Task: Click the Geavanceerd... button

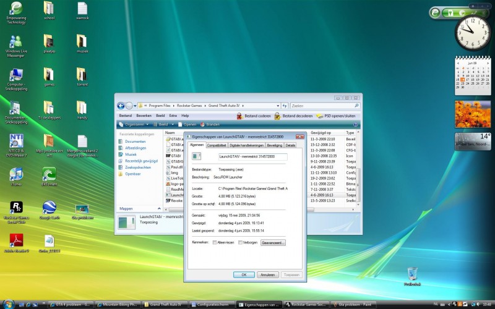Action: tap(273, 242)
